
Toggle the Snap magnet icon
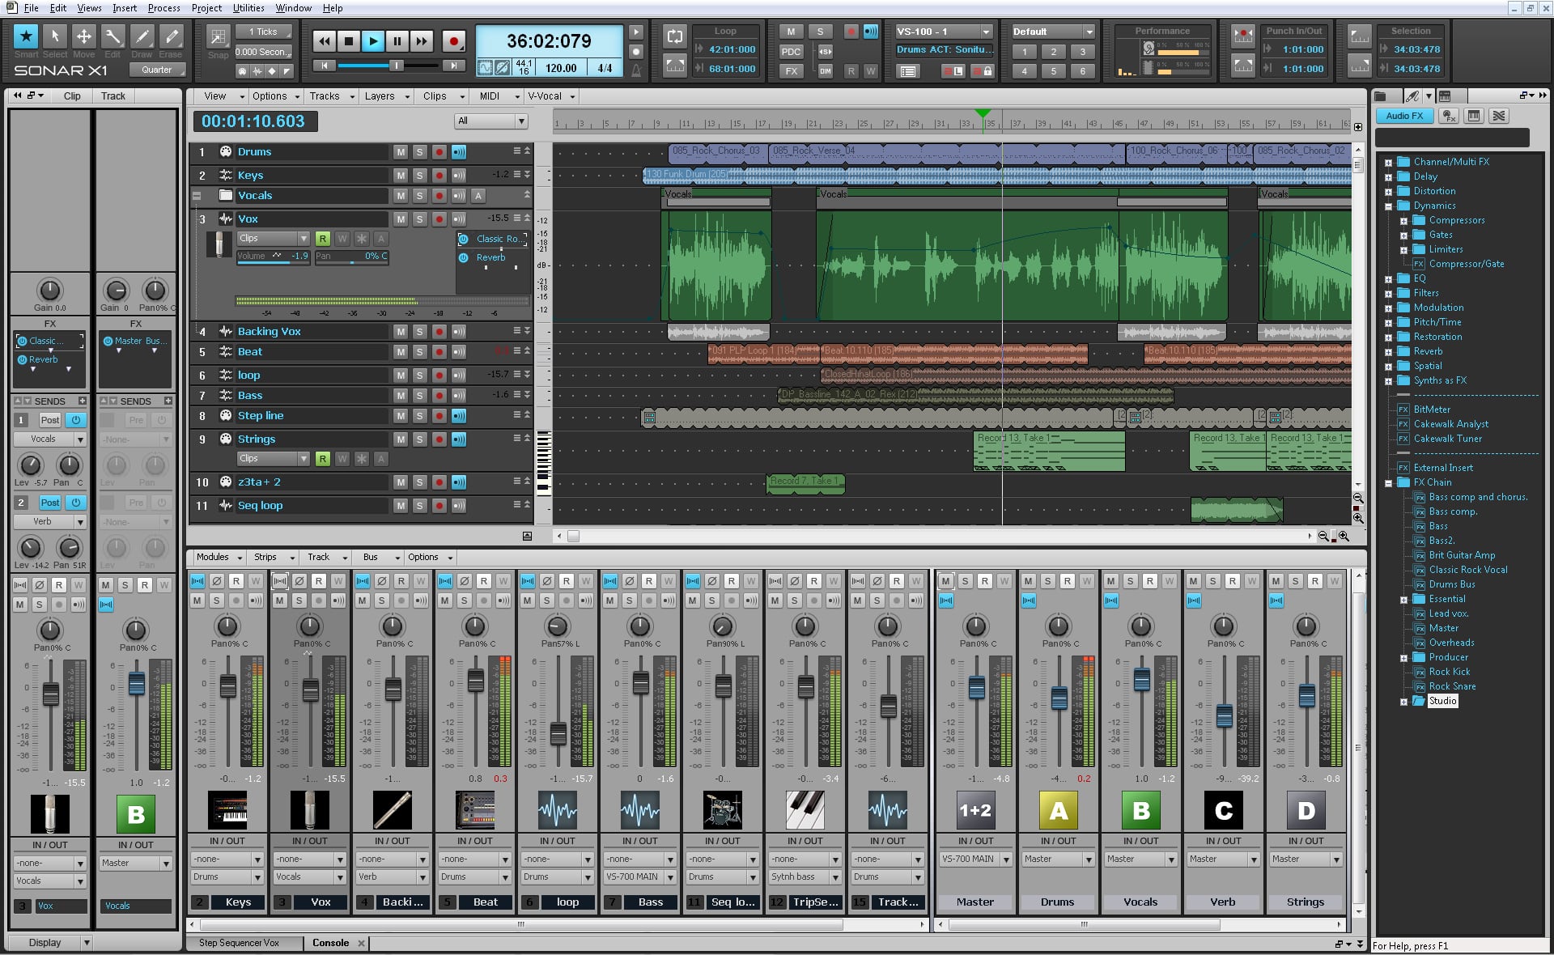217,36
